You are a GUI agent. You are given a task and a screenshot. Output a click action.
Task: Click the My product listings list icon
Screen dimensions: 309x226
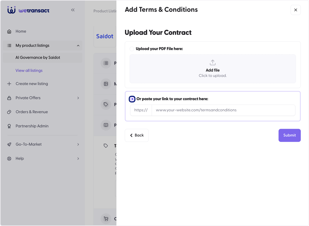click(x=9, y=46)
